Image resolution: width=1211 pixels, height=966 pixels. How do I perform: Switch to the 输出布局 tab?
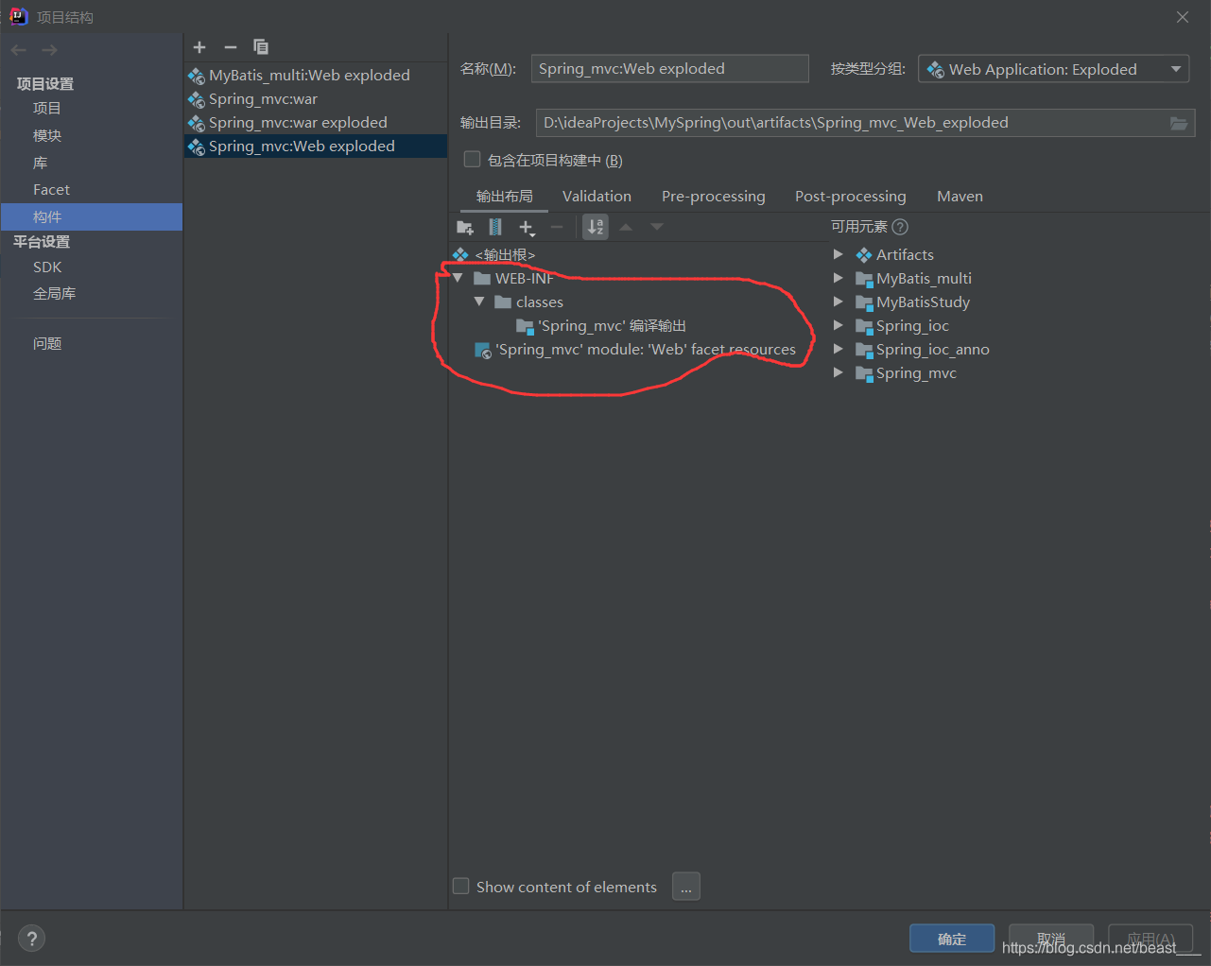tap(505, 197)
